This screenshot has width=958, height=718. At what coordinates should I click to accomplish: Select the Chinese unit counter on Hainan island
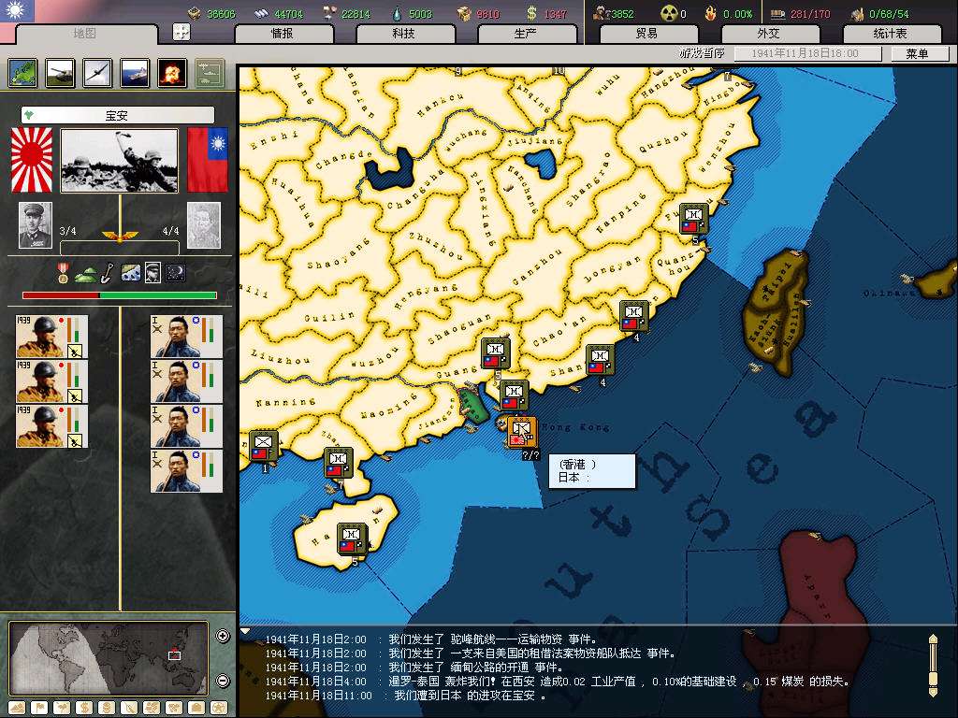(x=352, y=538)
